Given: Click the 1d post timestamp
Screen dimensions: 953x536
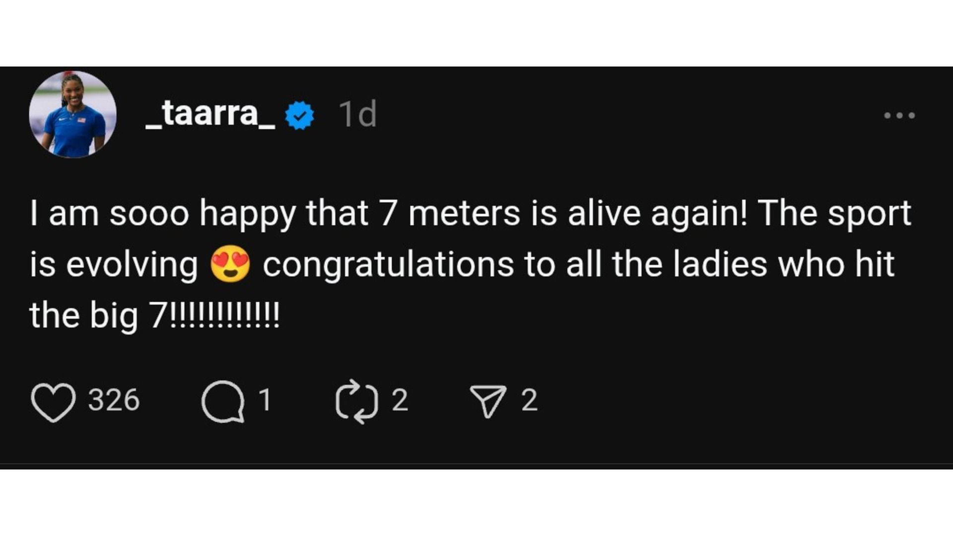Looking at the screenshot, I should coord(357,115).
